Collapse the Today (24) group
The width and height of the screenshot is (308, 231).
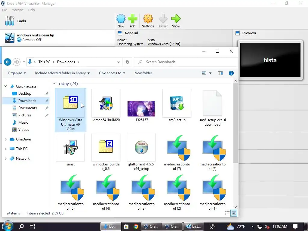[54, 84]
